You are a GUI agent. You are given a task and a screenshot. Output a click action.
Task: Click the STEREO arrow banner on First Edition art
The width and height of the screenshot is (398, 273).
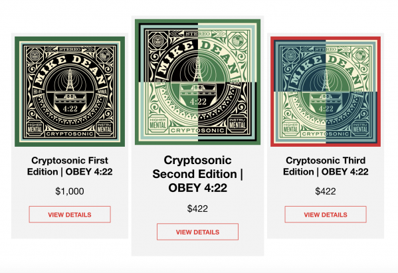(x=70, y=49)
